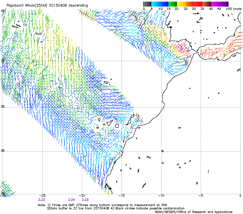Click the latitude axis label "30" on left edge
The width and height of the screenshot is (243, 214).
point(3,107)
